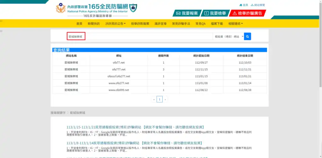This screenshot has width=322, height=158.
Task: Click page 1 in the pagination
Action: click(x=159, y=99)
